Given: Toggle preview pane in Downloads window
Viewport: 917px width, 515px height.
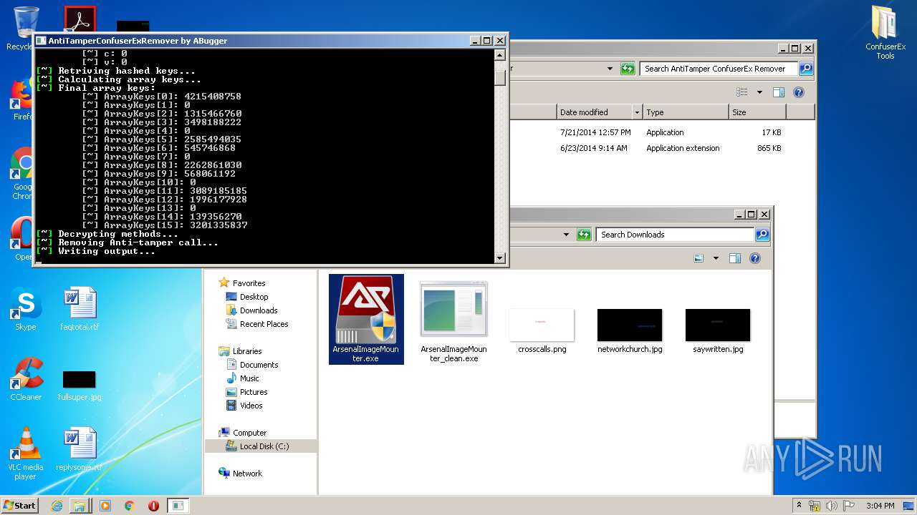Looking at the screenshot, I should tap(735, 258).
